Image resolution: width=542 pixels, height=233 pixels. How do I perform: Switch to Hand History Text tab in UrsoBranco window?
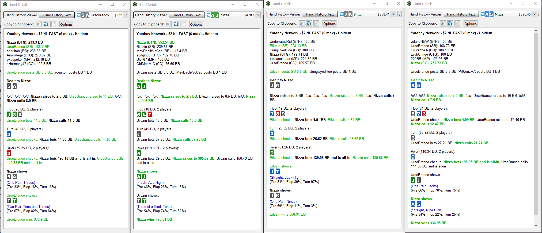(57, 15)
